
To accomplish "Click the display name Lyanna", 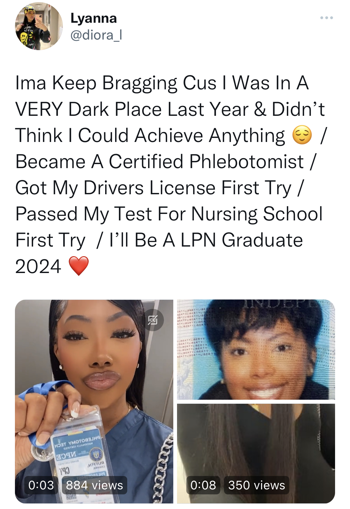I will click(x=94, y=18).
